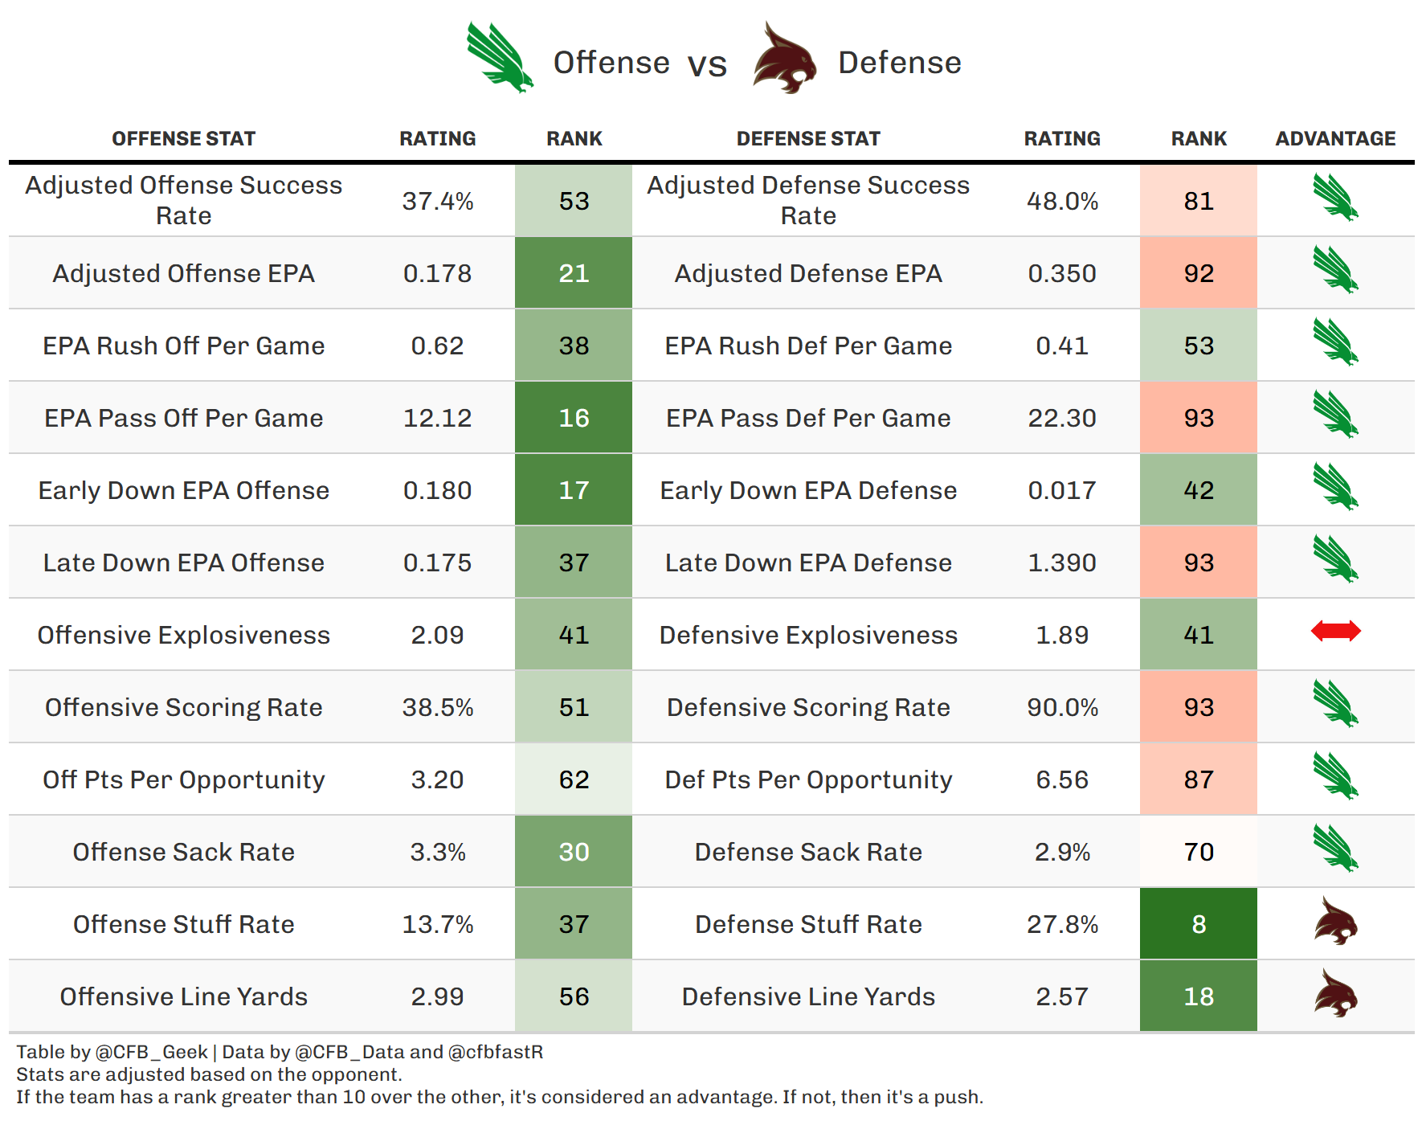Click the maroon bobcat logo beside Defense title
The height and width of the screenshot is (1125, 1422).
[785, 58]
